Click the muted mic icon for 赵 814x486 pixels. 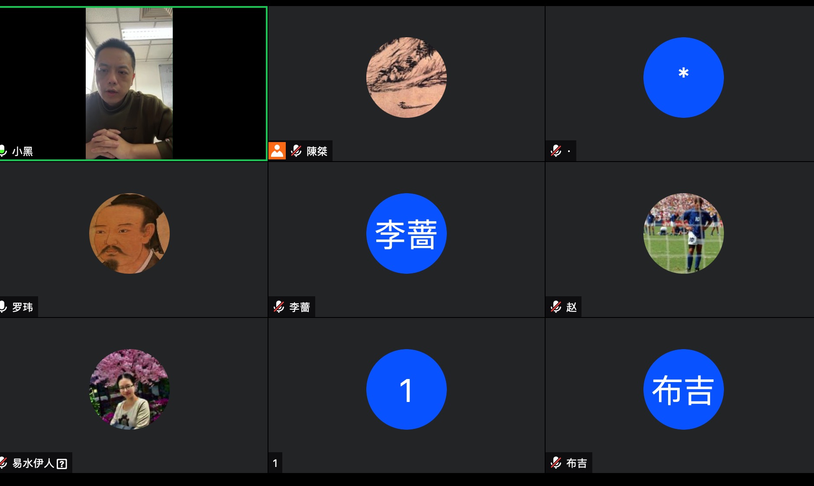tap(556, 307)
